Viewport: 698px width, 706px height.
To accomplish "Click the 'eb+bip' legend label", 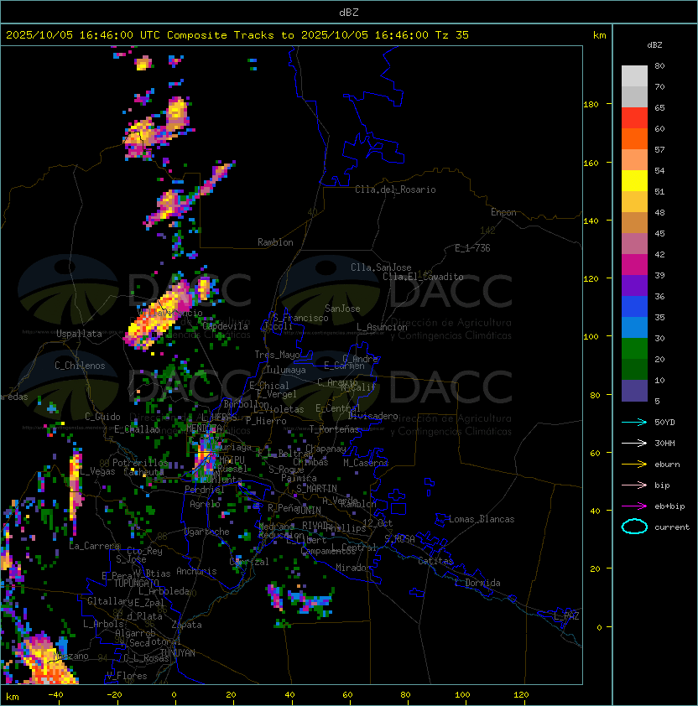I will [x=669, y=506].
